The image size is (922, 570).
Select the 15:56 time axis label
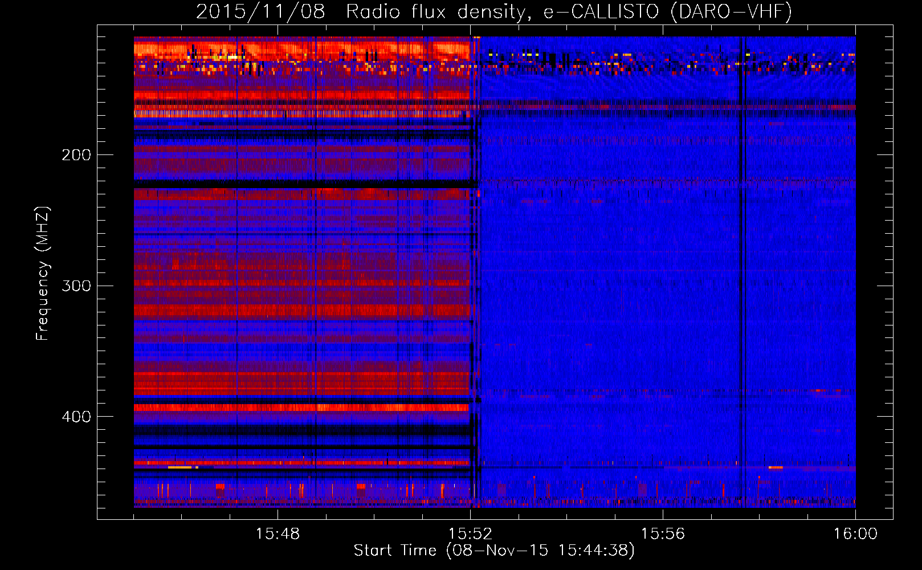(663, 534)
